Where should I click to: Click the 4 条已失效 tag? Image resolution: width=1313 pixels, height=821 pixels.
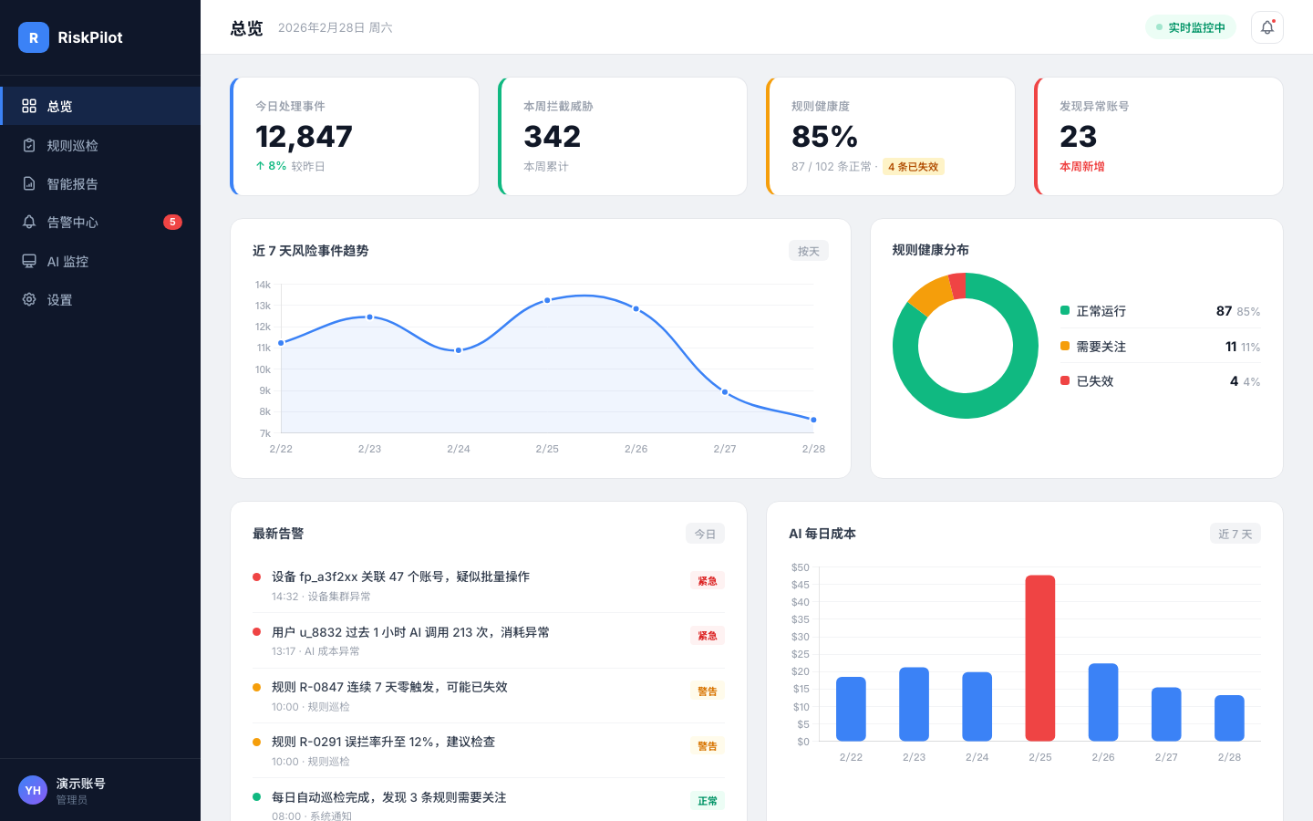[x=913, y=167]
